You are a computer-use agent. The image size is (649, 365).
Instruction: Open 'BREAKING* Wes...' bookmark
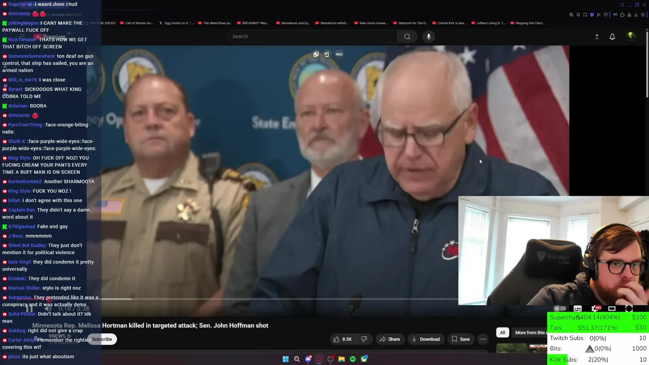252,23
